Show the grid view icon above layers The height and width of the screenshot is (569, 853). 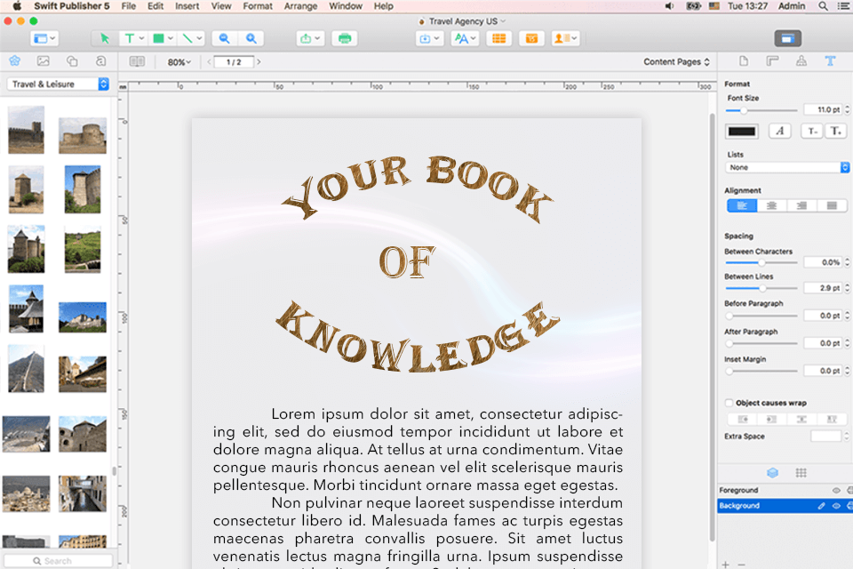coord(801,473)
